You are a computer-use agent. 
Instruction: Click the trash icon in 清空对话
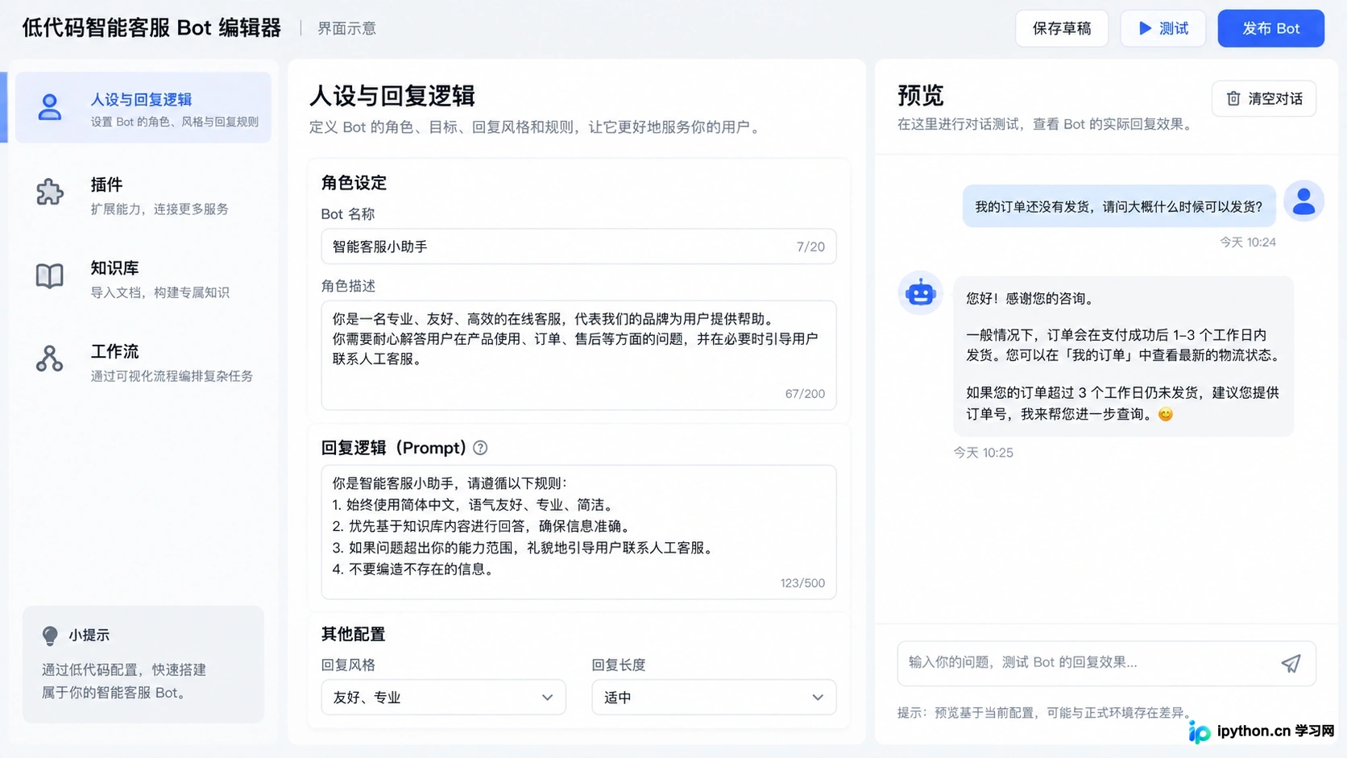[x=1233, y=98]
